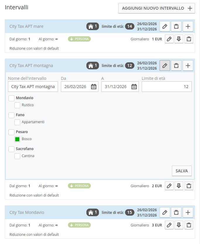Open calendar picker for the A date

tap(134, 87)
